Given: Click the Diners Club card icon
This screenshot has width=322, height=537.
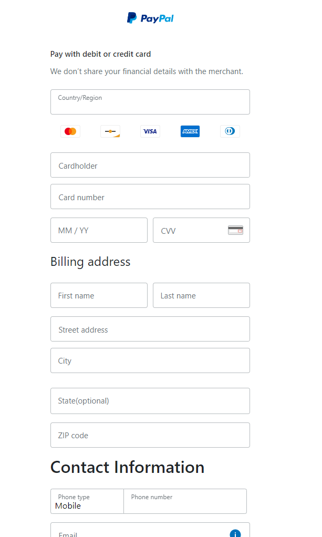Looking at the screenshot, I should coord(230,131).
